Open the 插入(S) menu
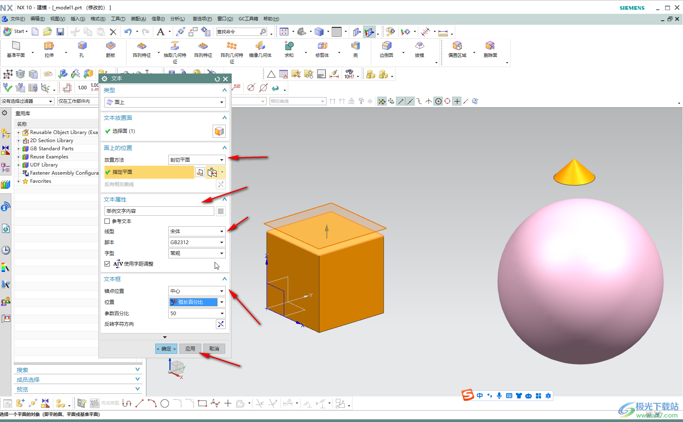The width and height of the screenshot is (683, 422). (x=78, y=19)
